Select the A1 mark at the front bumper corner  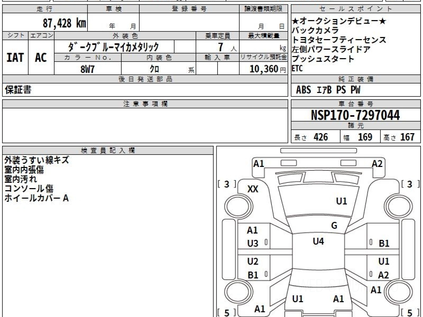259,163
